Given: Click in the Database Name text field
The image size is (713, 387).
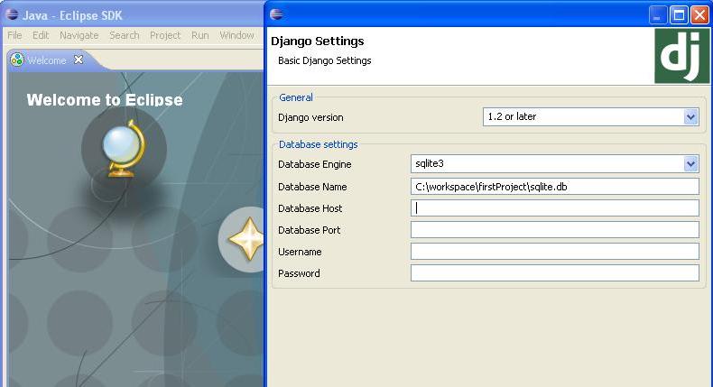Looking at the screenshot, I should 554,187.
